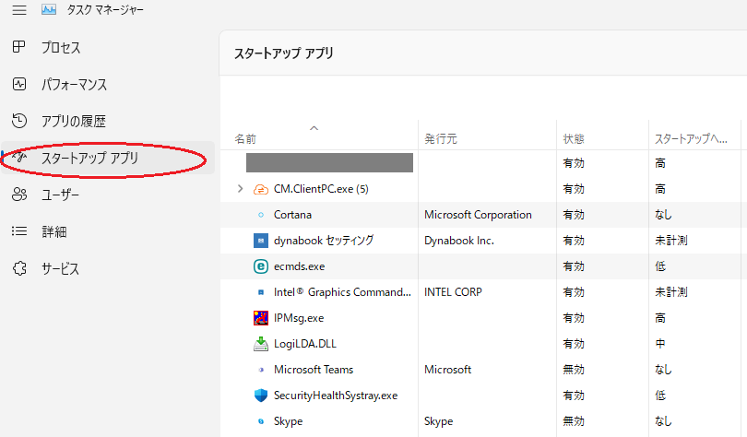747x437 pixels.
Task: Sort by the 発行元 column header
Action: pos(441,139)
